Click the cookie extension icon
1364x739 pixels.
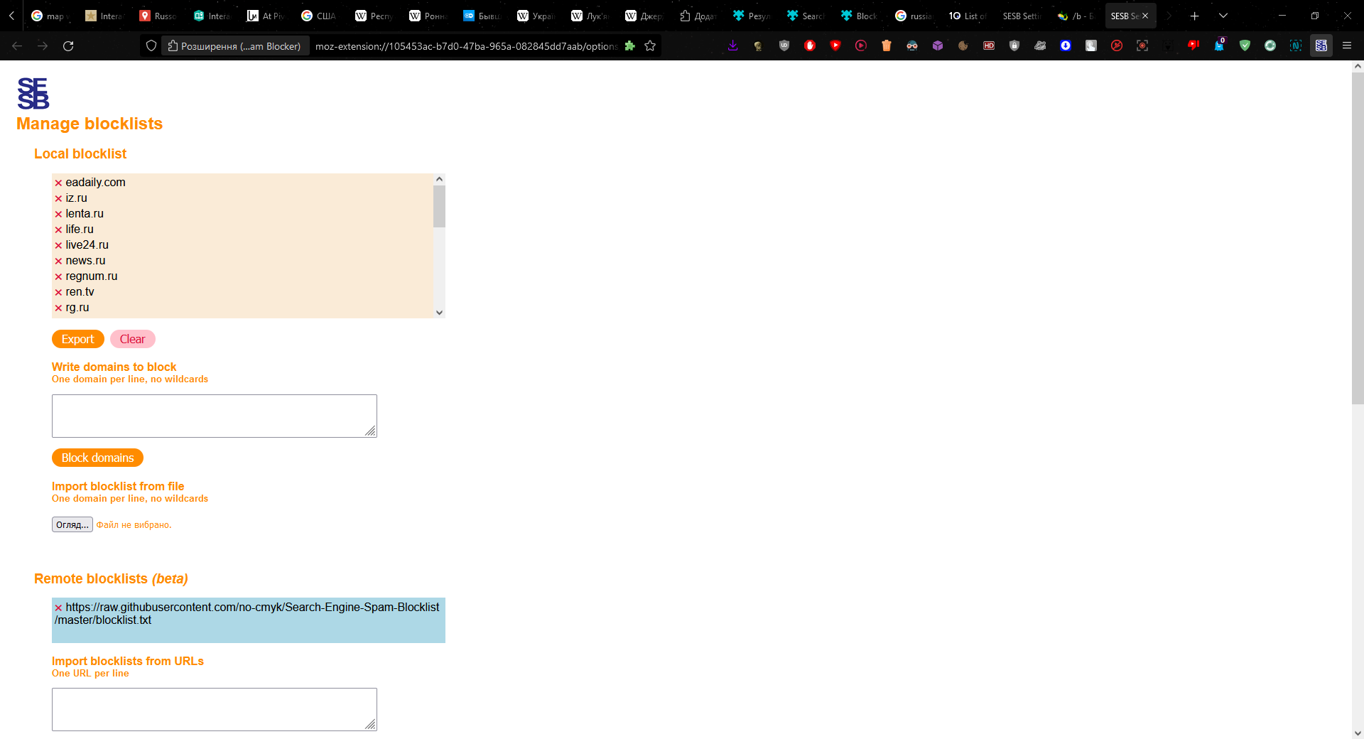point(963,45)
